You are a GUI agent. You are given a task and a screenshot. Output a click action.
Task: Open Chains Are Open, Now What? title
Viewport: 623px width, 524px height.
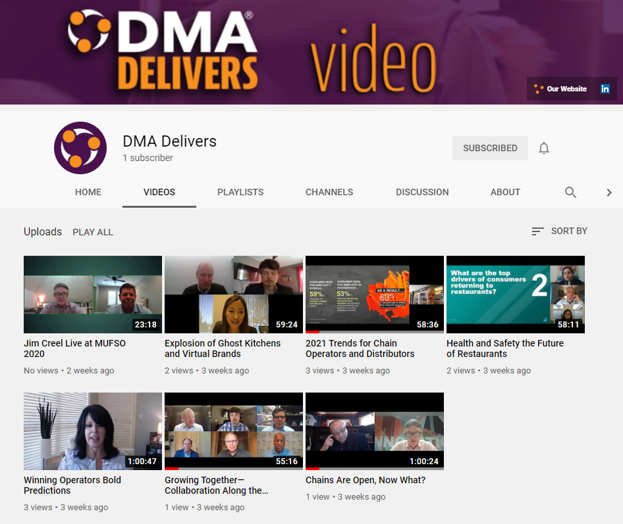[366, 480]
